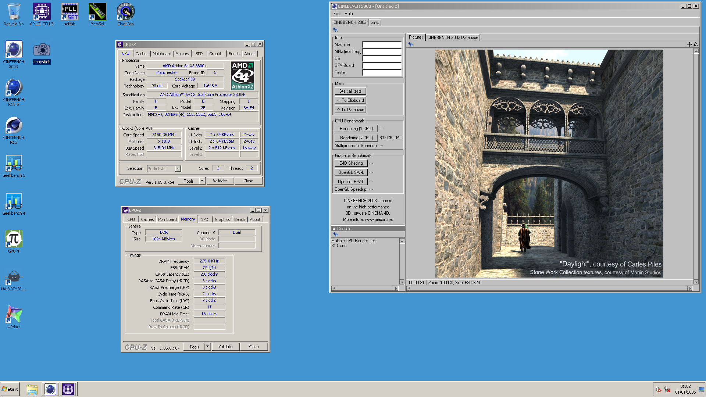This screenshot has width=706, height=397.
Task: Run Rendering (x CPU) benchmark
Action: point(356,138)
